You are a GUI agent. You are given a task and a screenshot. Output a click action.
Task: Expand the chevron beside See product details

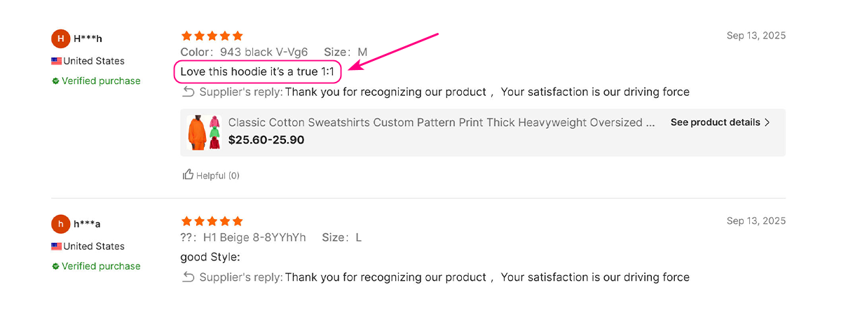point(767,122)
